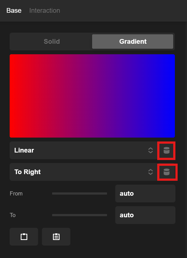Click the chevron arrows in To Right dropdown
Image resolution: width=187 pixels, height=258 pixels.
tap(150, 172)
